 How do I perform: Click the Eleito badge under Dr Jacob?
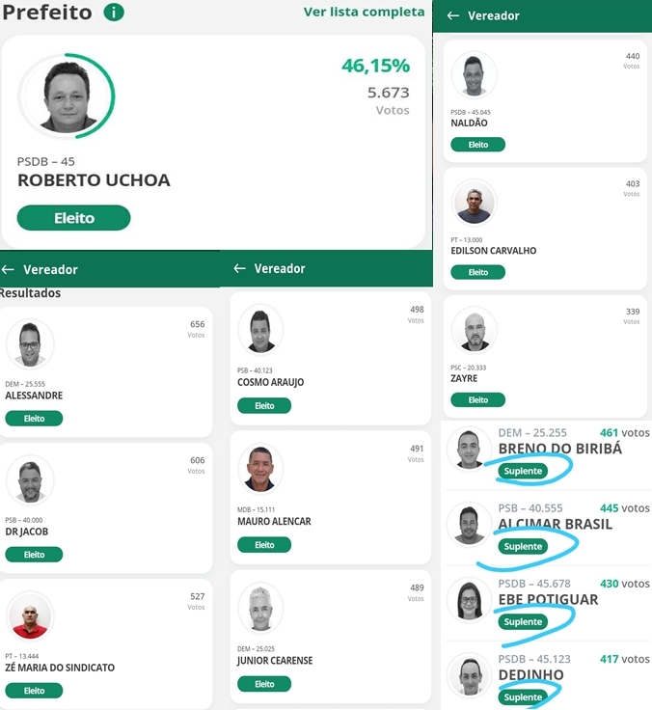tap(34, 555)
